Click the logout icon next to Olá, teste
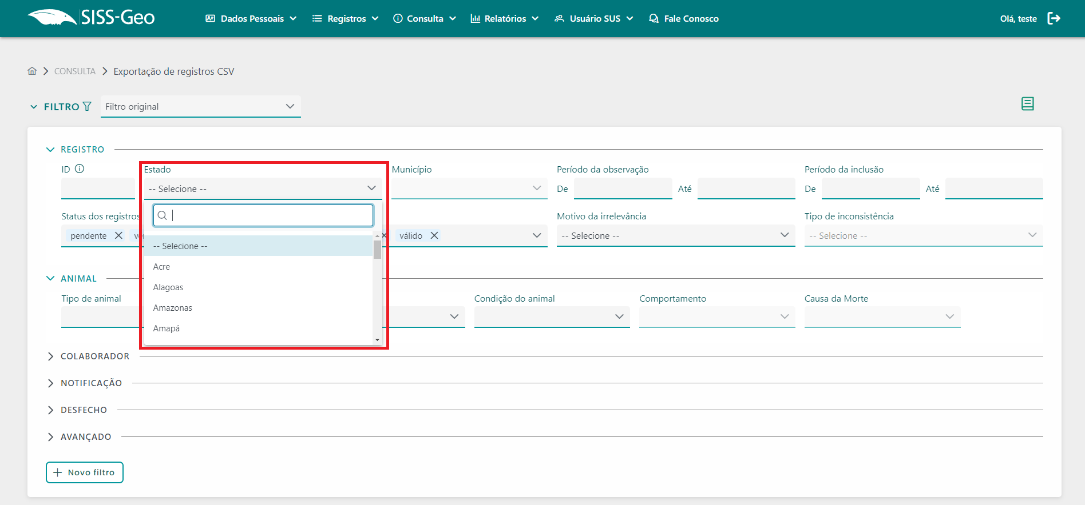 (x=1054, y=18)
